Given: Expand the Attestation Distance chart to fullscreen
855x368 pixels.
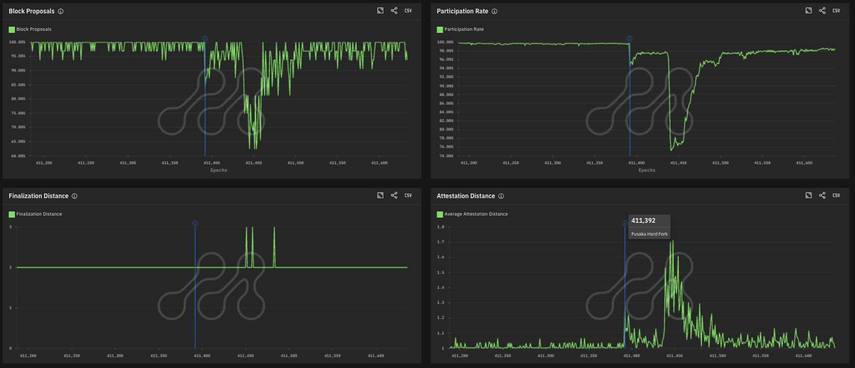Looking at the screenshot, I should [808, 196].
